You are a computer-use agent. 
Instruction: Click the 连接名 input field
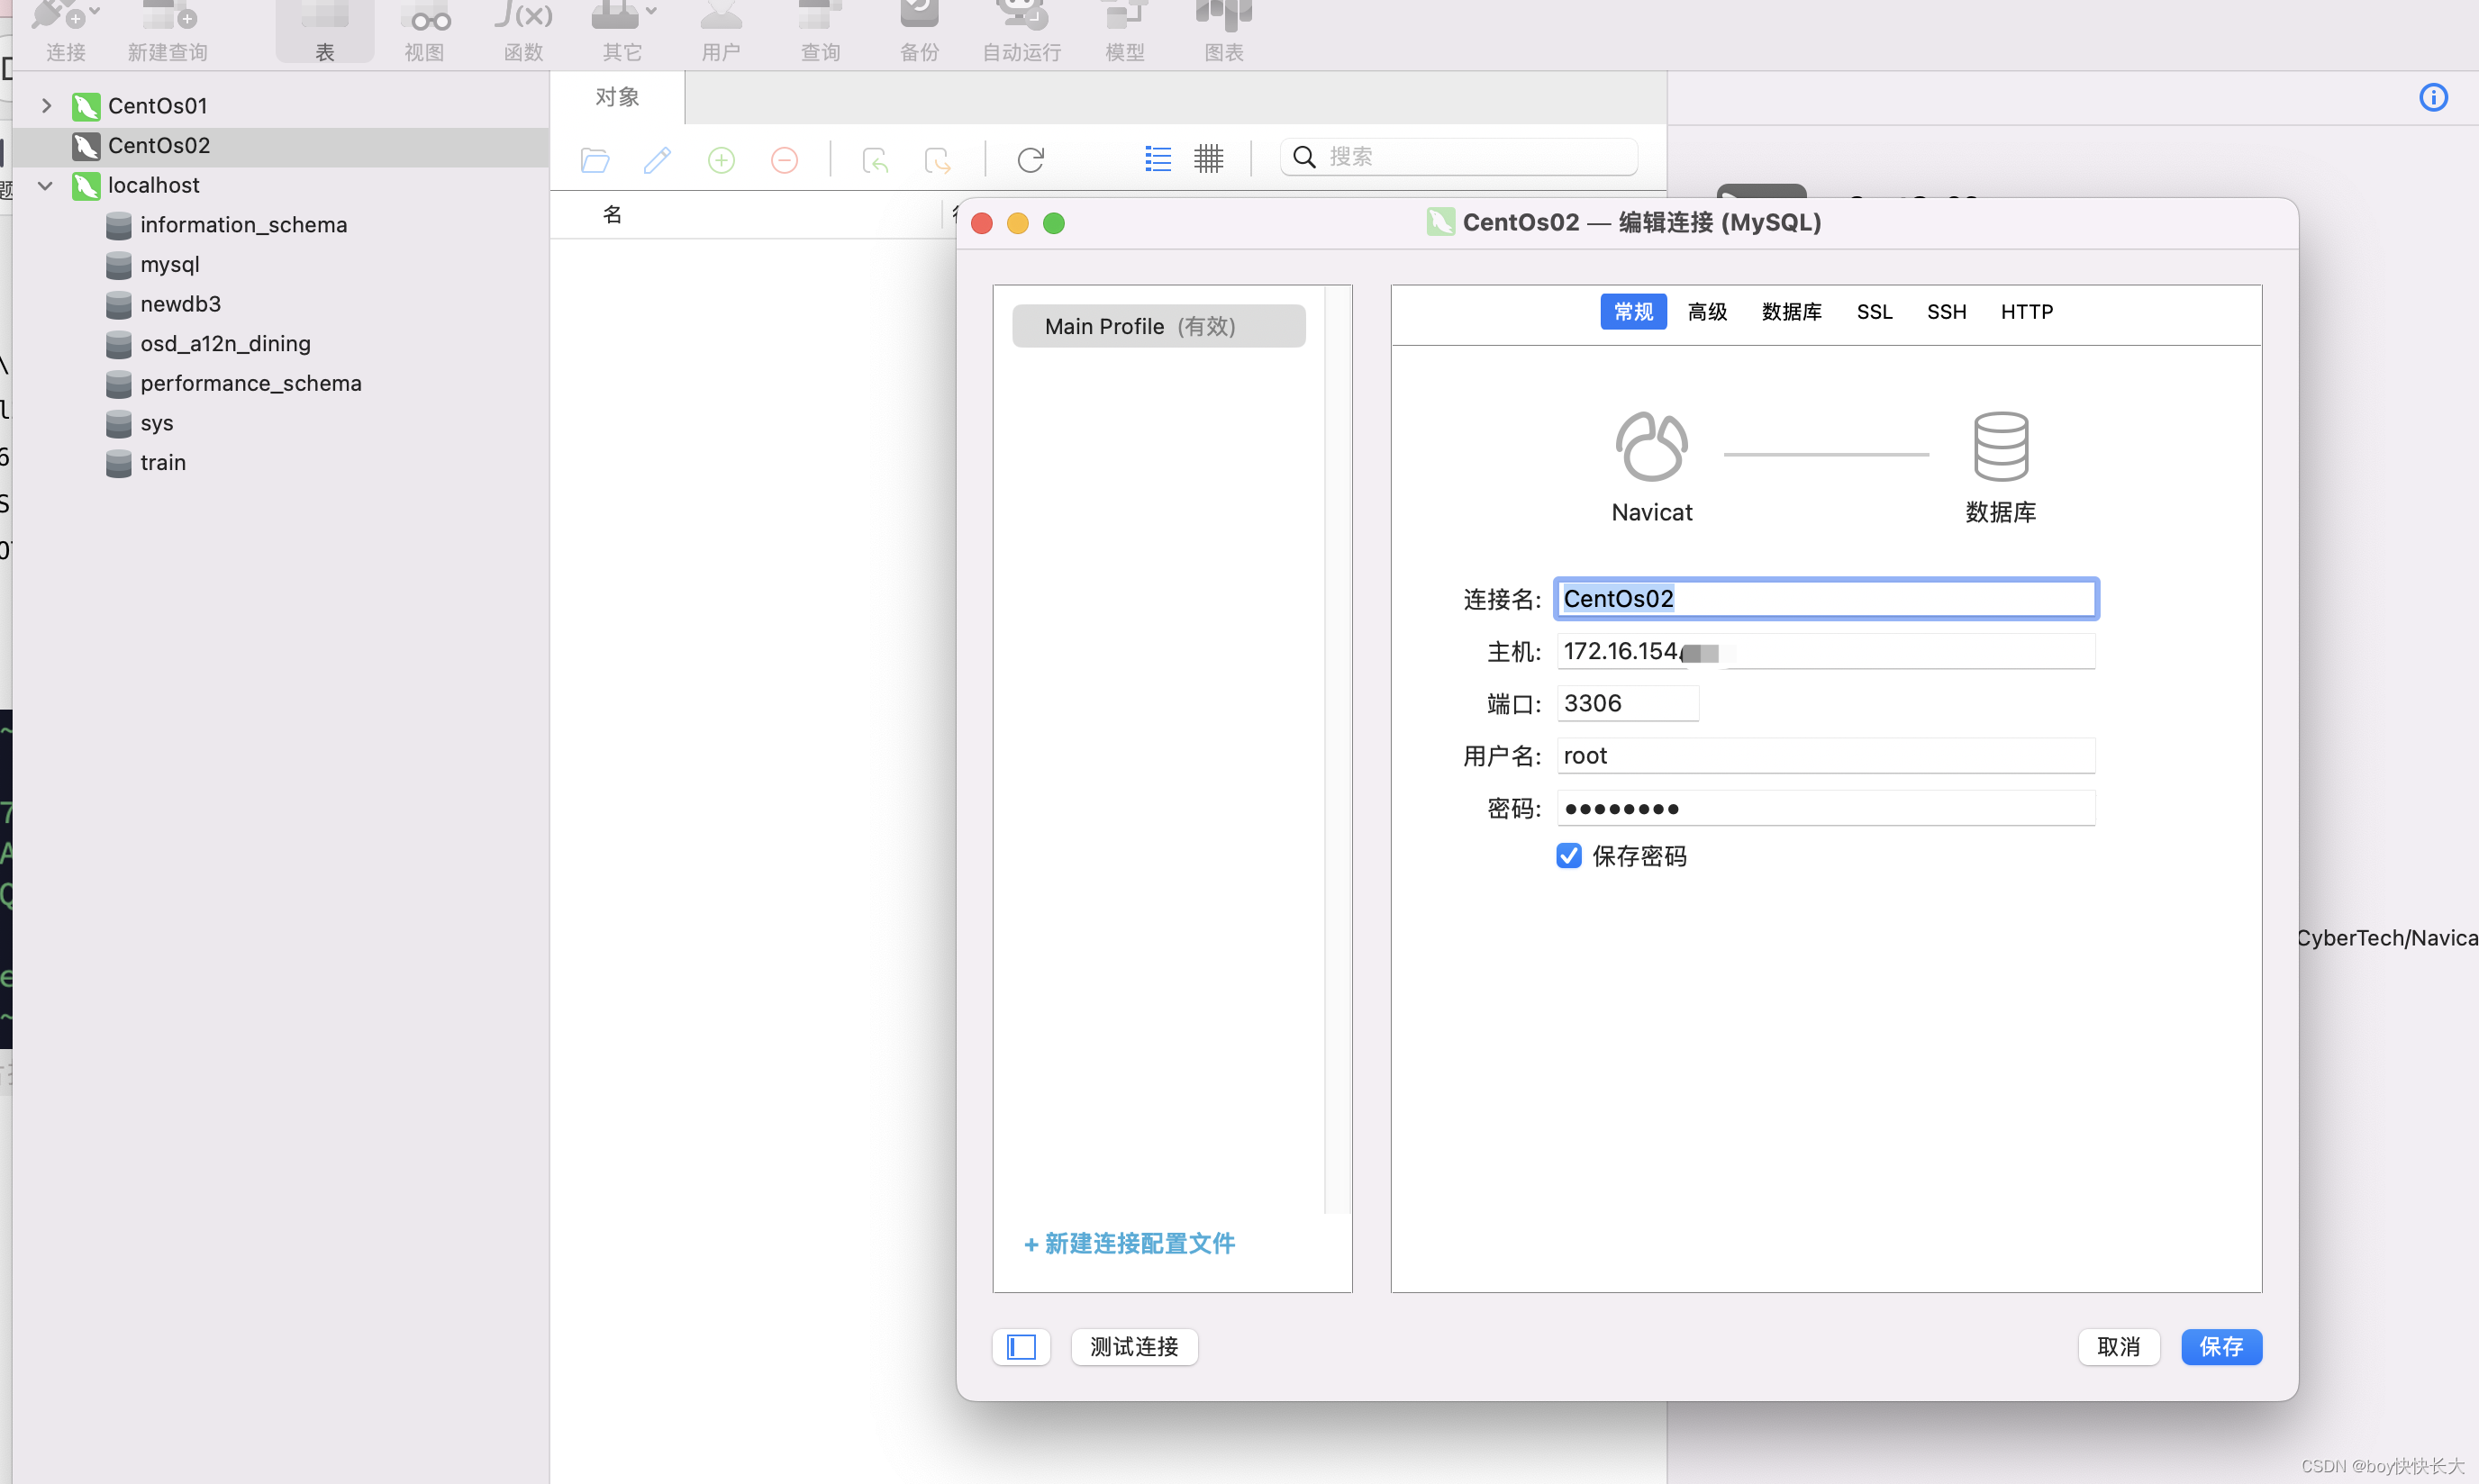[1826, 598]
